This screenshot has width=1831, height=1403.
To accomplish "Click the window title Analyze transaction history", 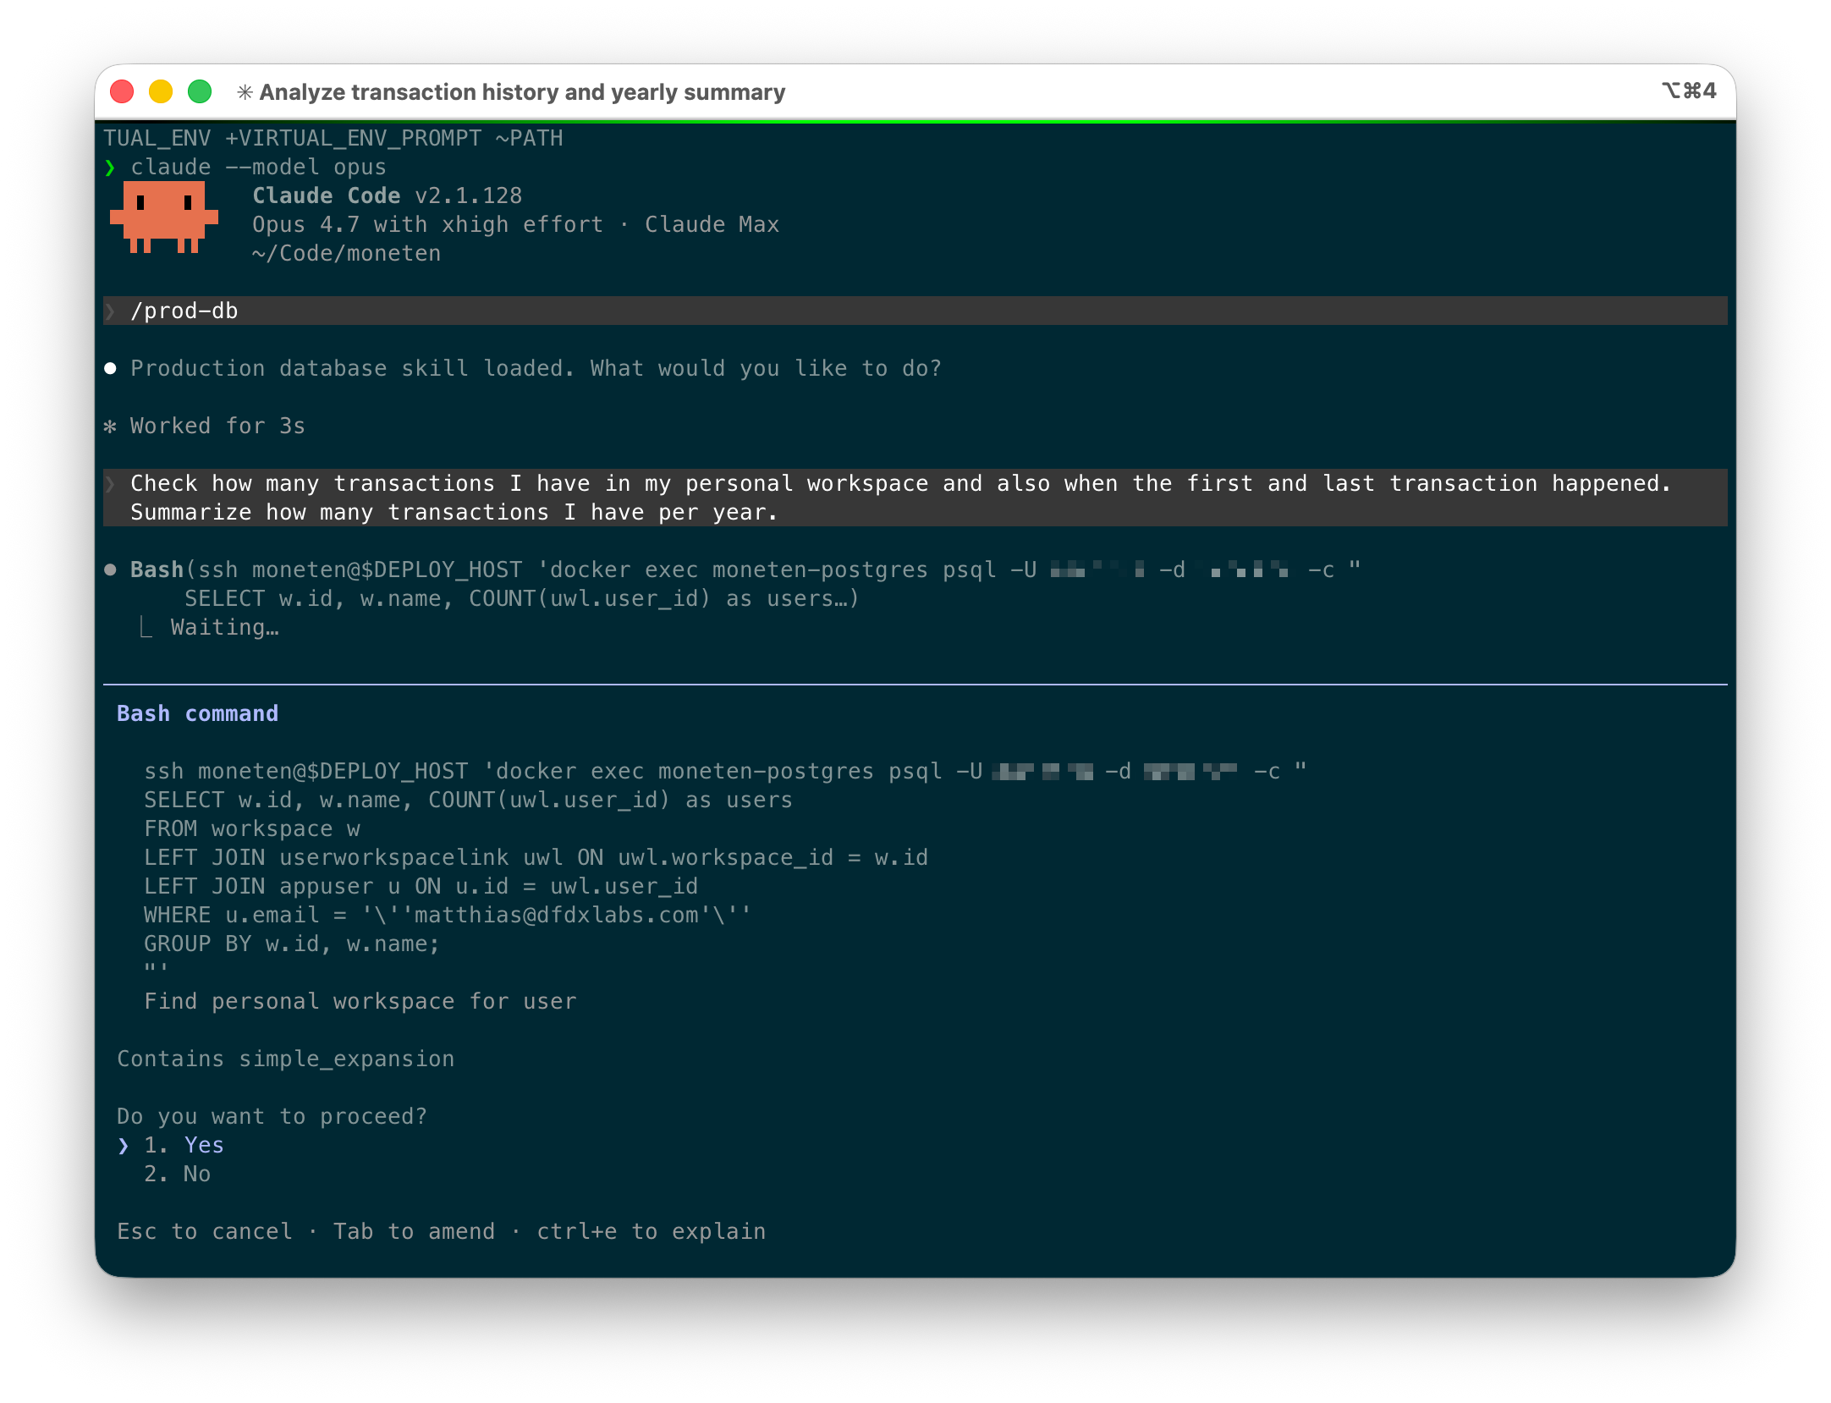I will pyautogui.click(x=522, y=92).
